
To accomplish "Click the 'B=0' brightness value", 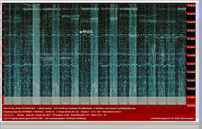I will (x=99, y=112).
